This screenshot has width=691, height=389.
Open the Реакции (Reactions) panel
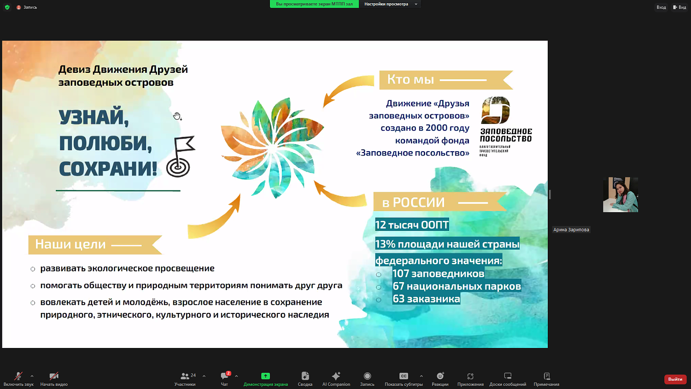440,378
